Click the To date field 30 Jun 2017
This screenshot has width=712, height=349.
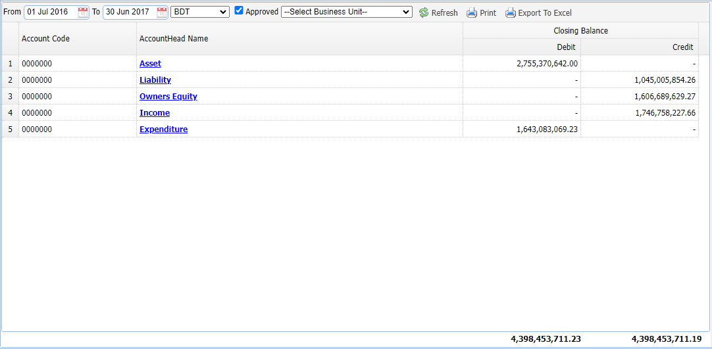pos(130,12)
